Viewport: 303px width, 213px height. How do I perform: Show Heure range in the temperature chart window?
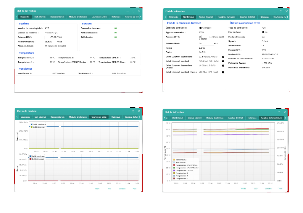coord(244,189)
